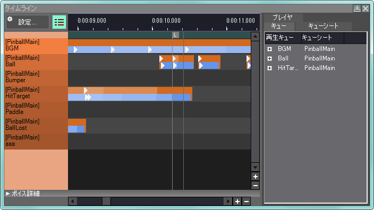Click the L loop marker on timeline
This screenshot has width=374, height=210.
pos(175,35)
